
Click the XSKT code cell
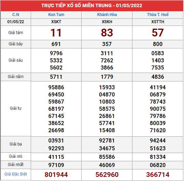(56, 22)
